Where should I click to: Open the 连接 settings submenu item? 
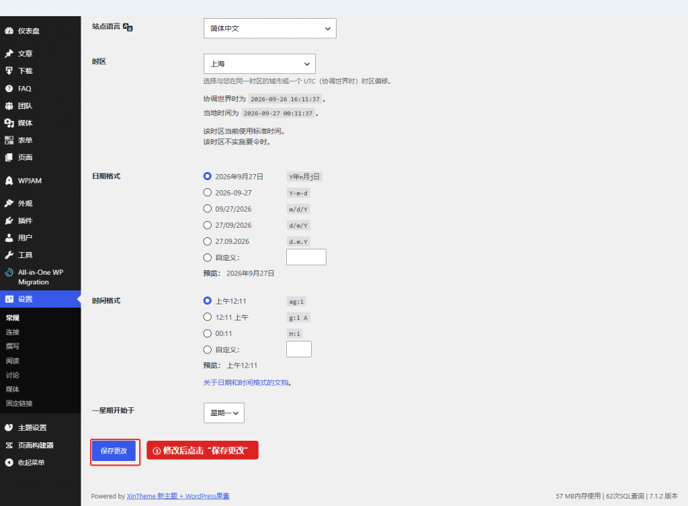13,332
